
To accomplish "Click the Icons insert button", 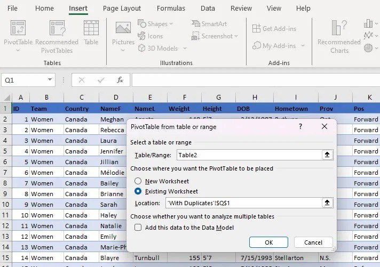I will 151,36.
